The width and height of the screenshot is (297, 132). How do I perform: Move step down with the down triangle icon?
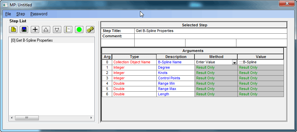point(57,30)
